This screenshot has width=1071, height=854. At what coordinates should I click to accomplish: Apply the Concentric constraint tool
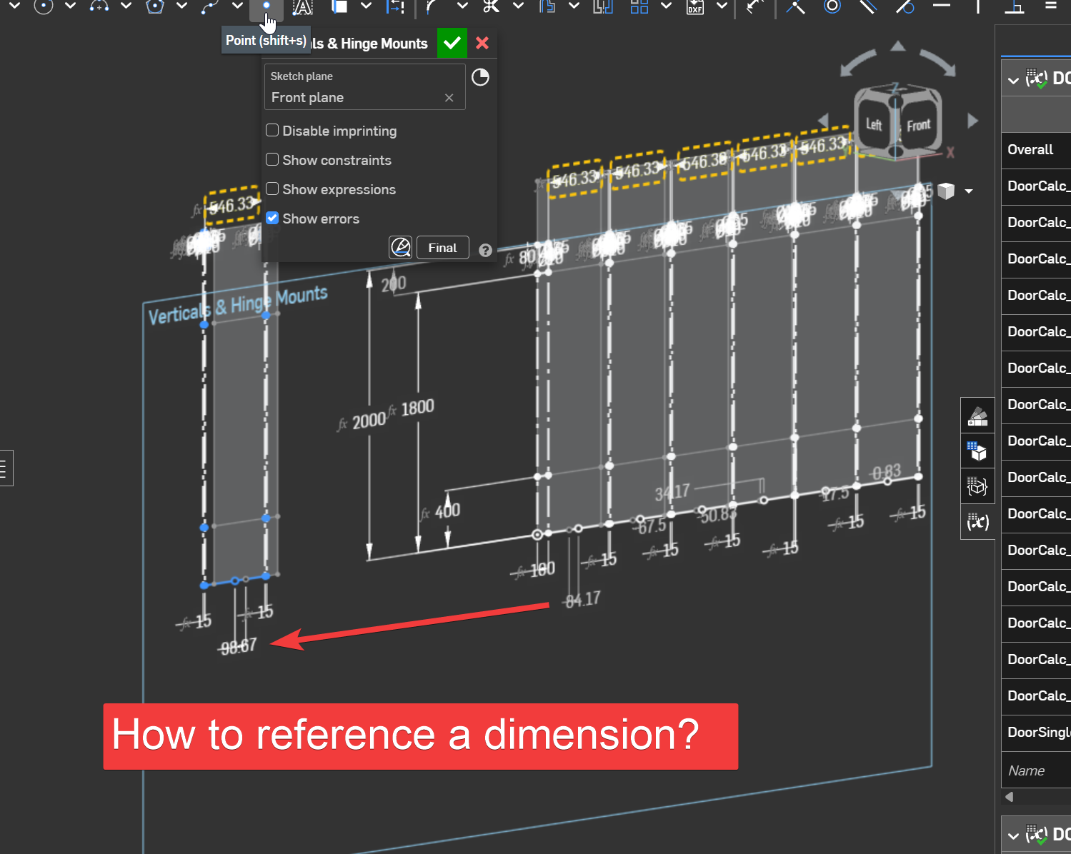[832, 7]
